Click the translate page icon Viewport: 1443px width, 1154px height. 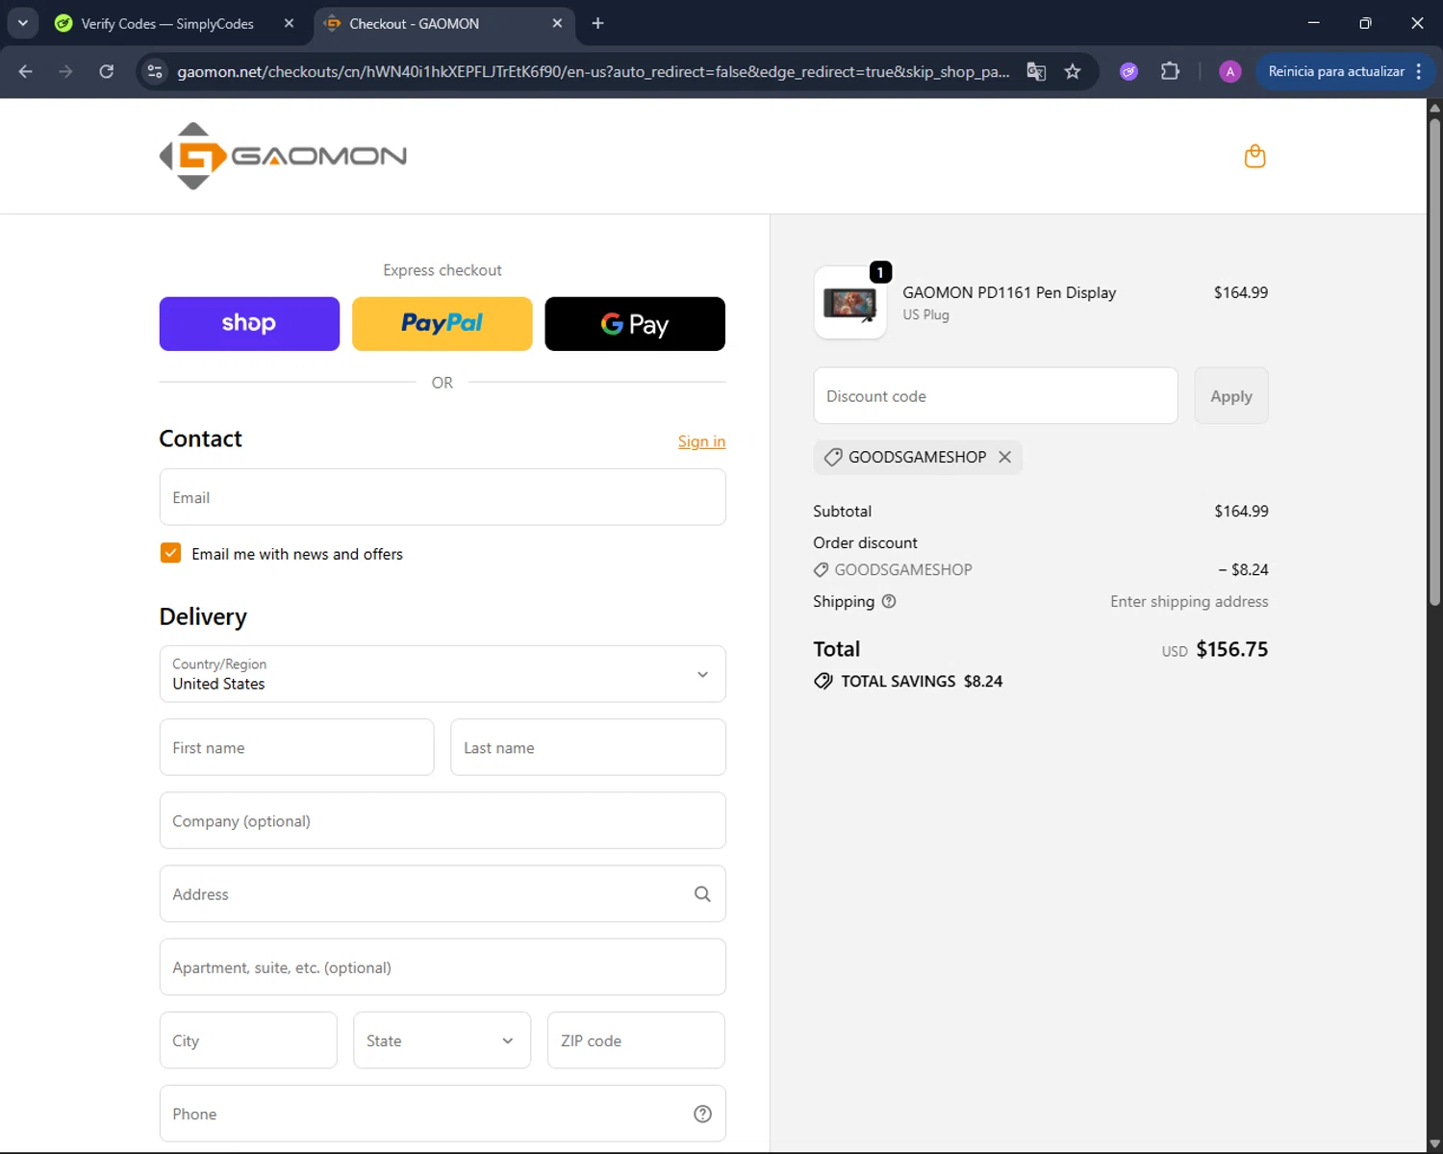tap(1036, 71)
